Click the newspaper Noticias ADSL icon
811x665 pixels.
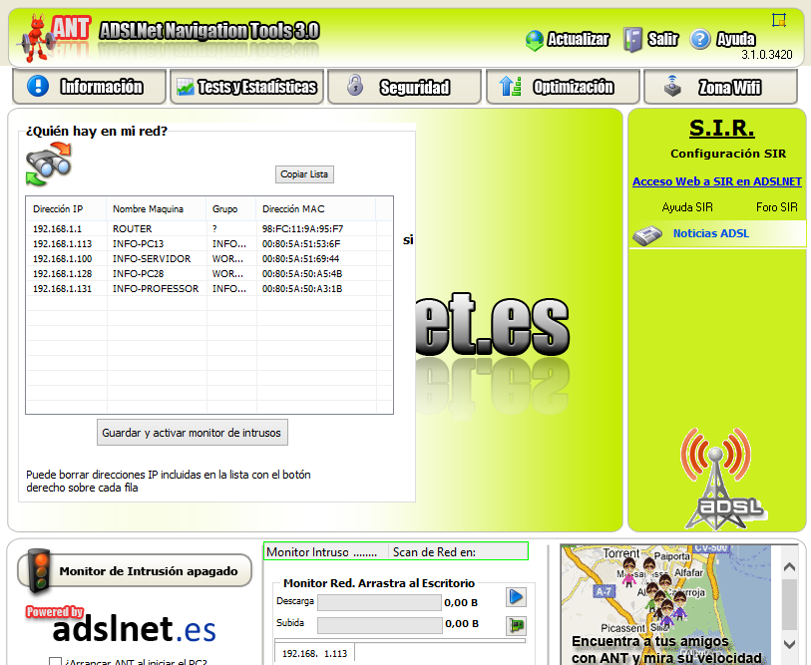click(647, 235)
